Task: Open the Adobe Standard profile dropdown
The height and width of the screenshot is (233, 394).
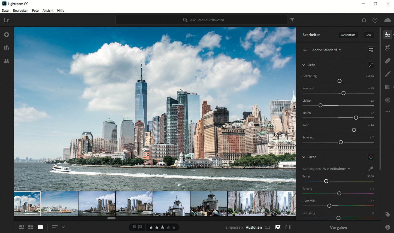Action: click(327, 50)
